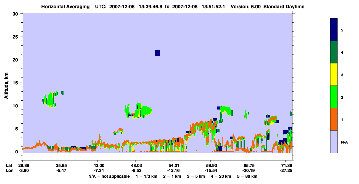Click the longitude value -20.19
Image resolution: width=359 pixels, height=184 pixels.
click(x=248, y=170)
